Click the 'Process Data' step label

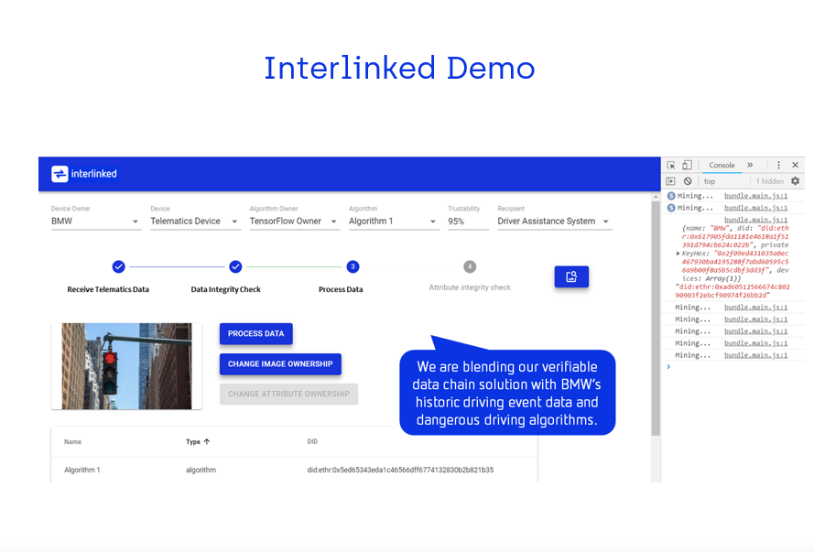click(341, 289)
